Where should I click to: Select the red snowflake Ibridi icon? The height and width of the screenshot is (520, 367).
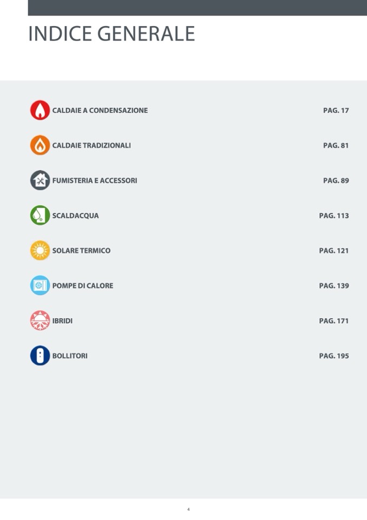tap(40, 320)
